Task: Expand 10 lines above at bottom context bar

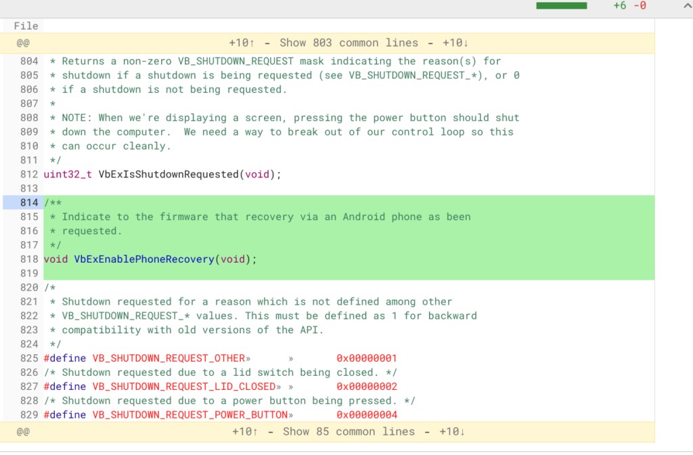Action: click(x=244, y=431)
